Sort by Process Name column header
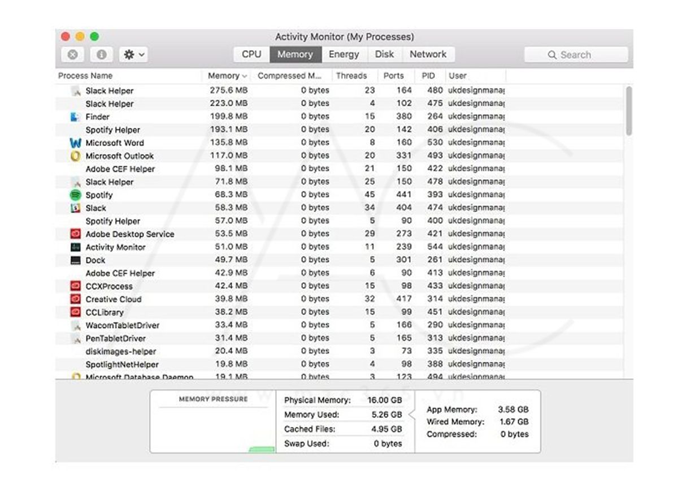 (129, 76)
